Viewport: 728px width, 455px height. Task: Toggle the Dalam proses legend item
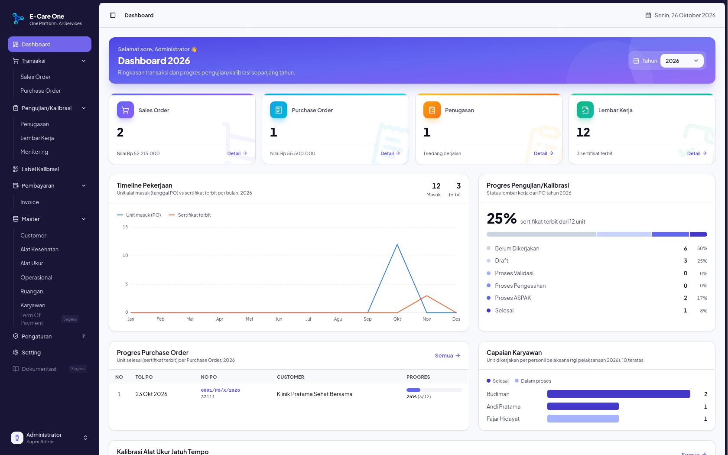(x=533, y=381)
